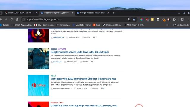Open the Decade-old Linux 'wall' bug article

pyautogui.click(x=84, y=106)
